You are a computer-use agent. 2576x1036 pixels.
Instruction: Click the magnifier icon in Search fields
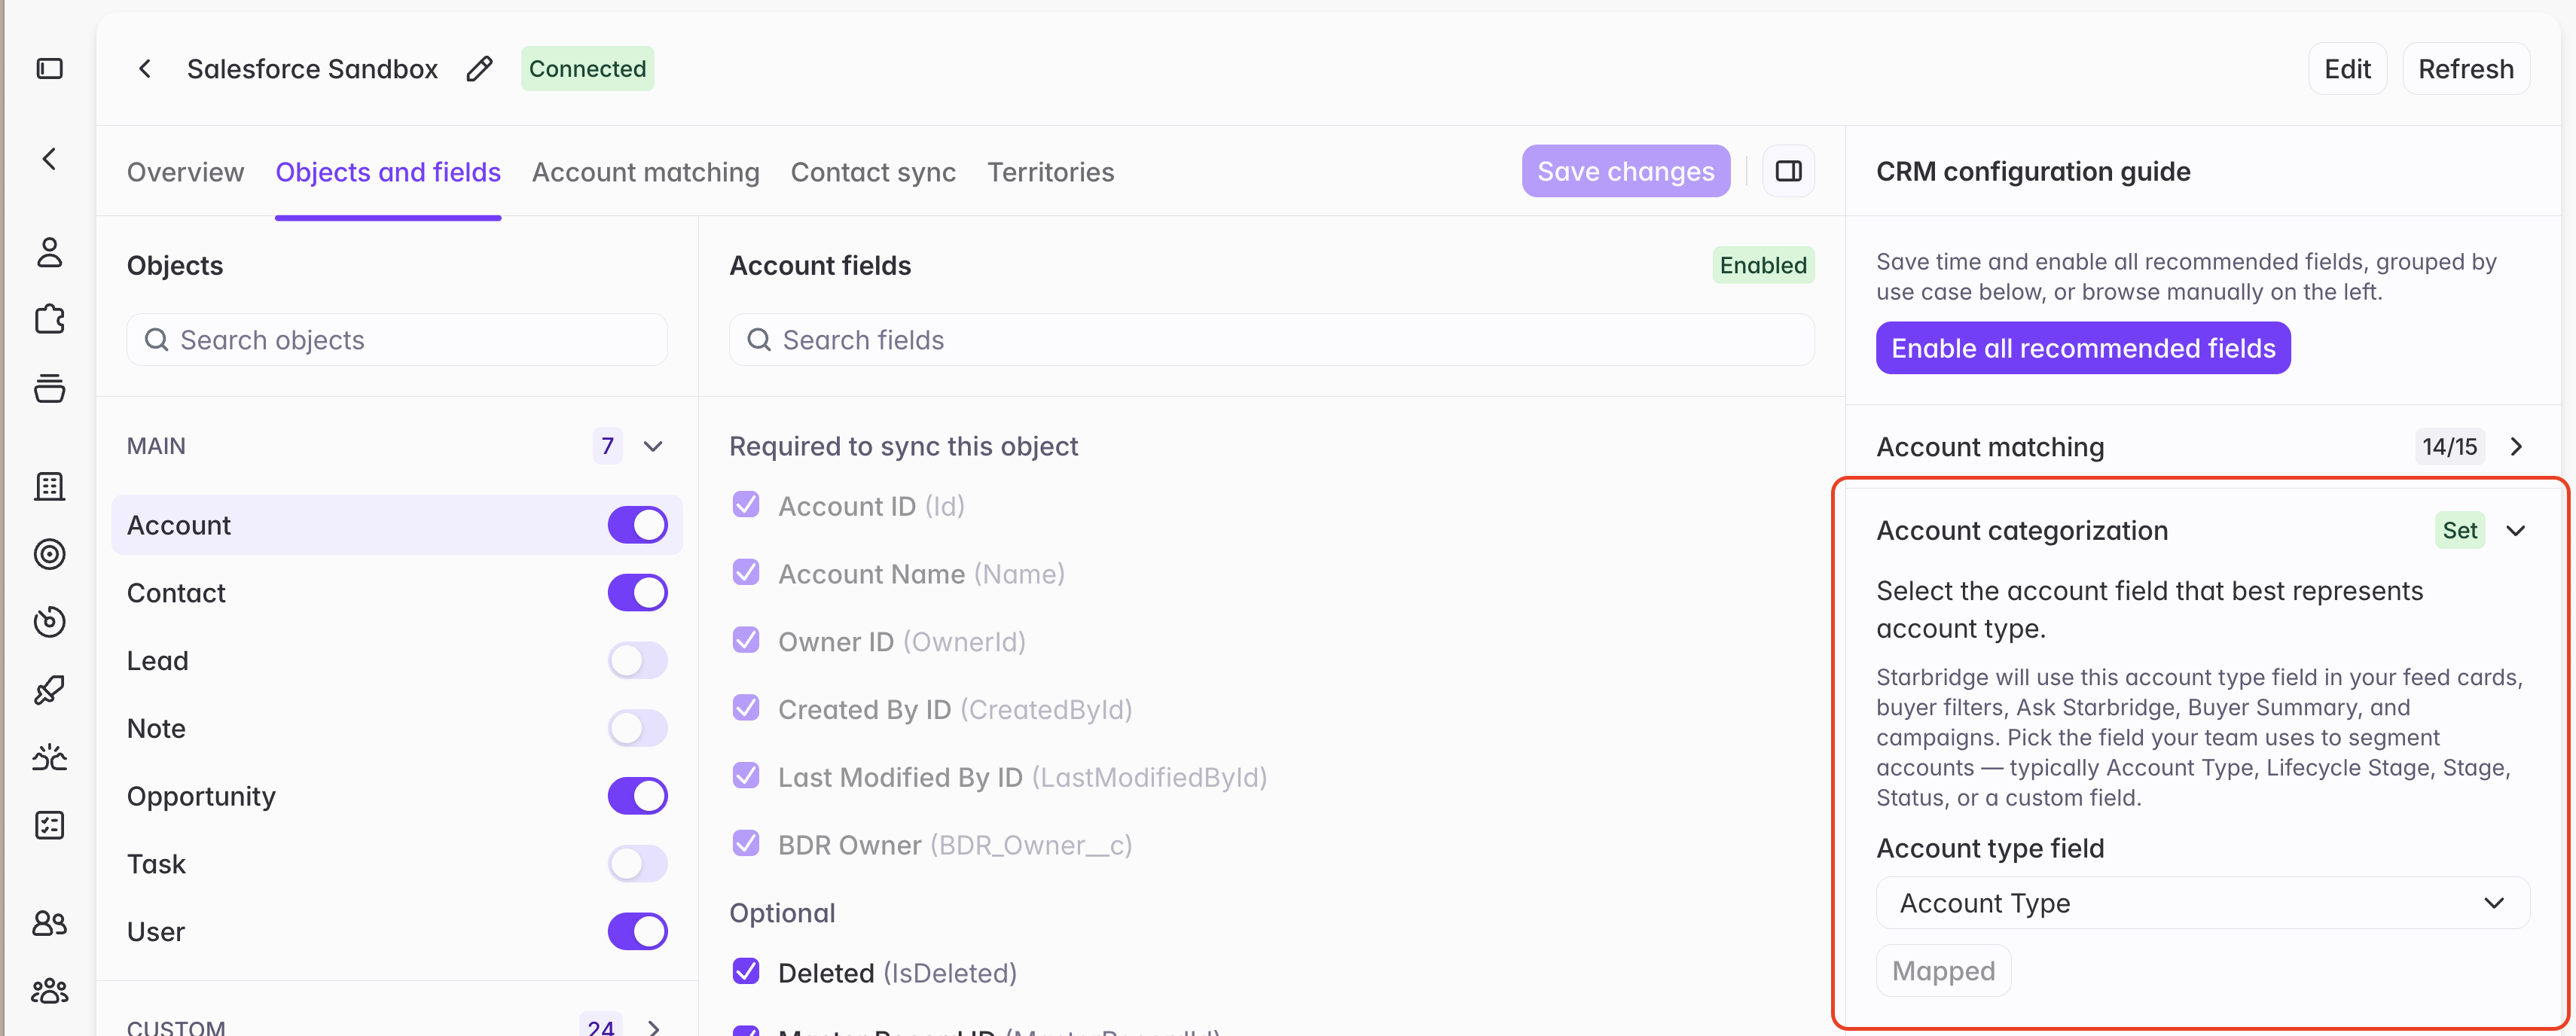[759, 340]
